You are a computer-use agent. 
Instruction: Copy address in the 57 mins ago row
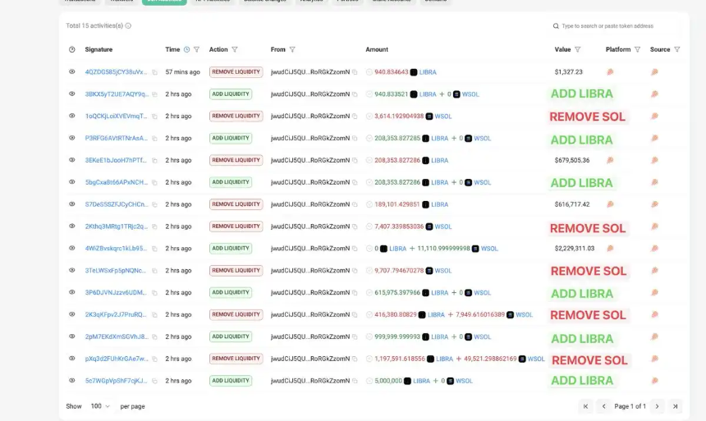pos(355,72)
